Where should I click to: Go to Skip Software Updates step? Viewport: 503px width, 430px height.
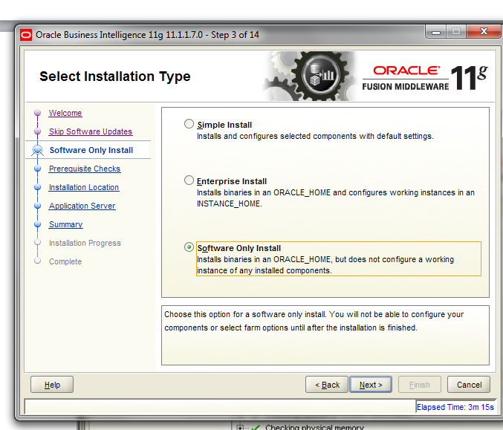(x=91, y=131)
